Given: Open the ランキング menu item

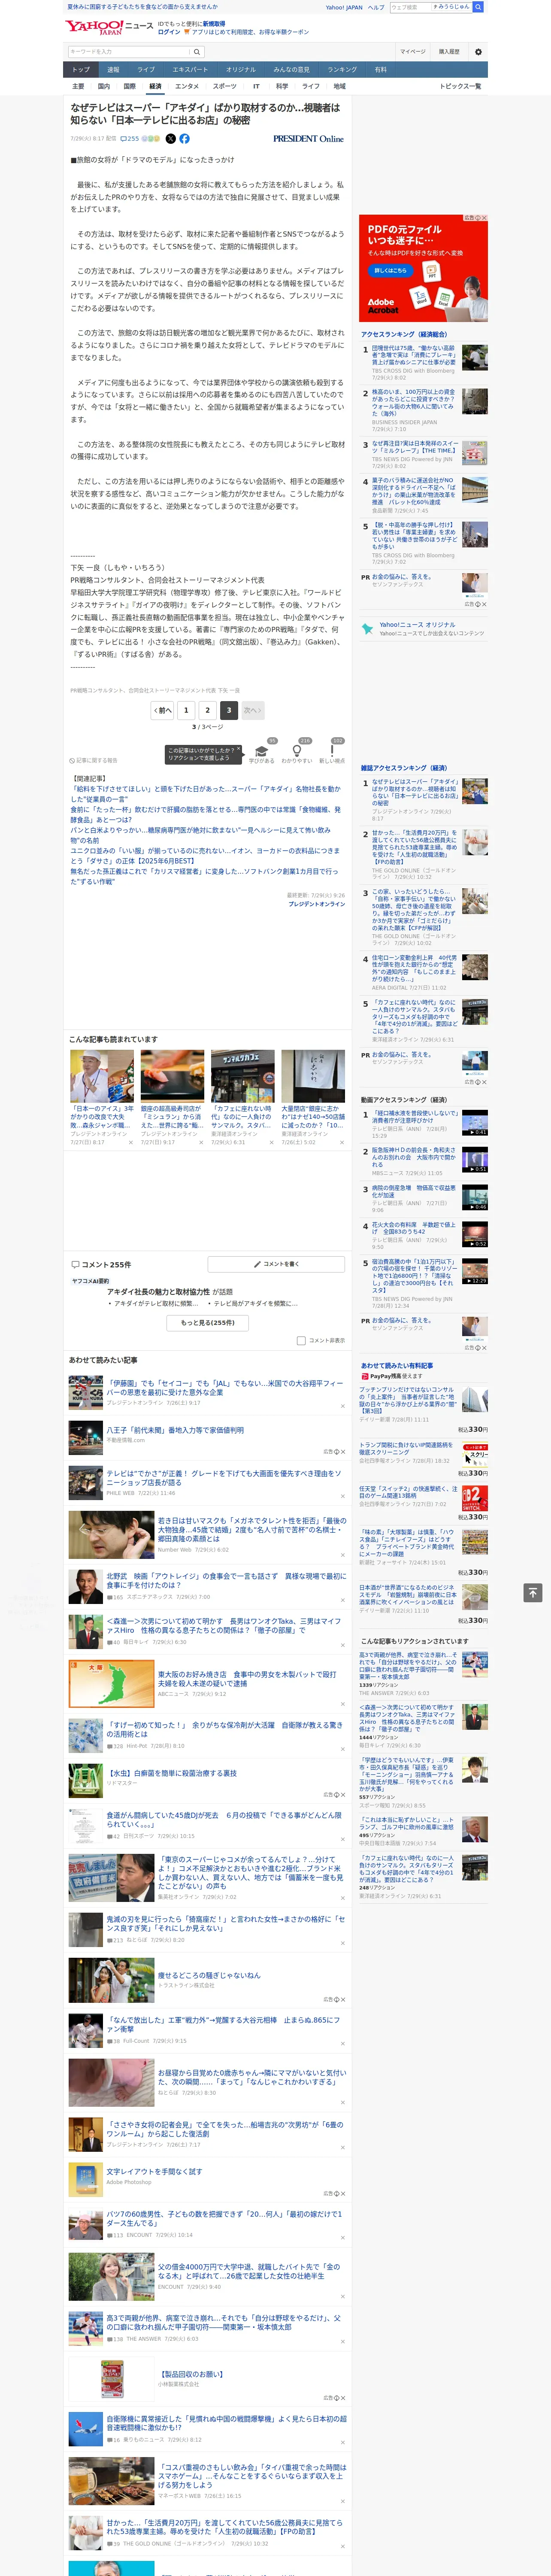Looking at the screenshot, I should tap(342, 70).
